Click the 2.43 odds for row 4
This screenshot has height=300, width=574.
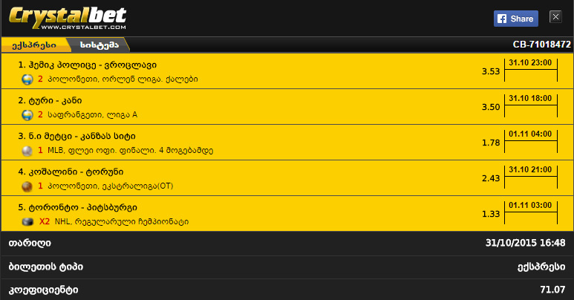coord(490,178)
